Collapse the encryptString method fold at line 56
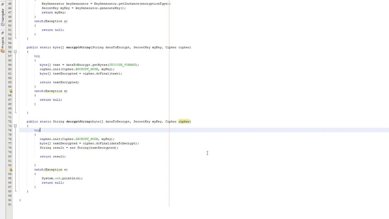This screenshot has height=219, width=389. tap(15, 52)
